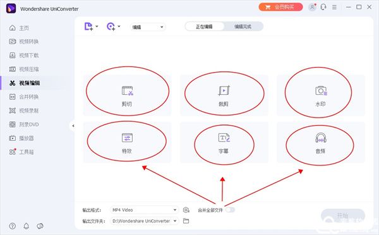Select the 正在编辑 tab
The width and height of the screenshot is (379, 235).
[x=205, y=27]
